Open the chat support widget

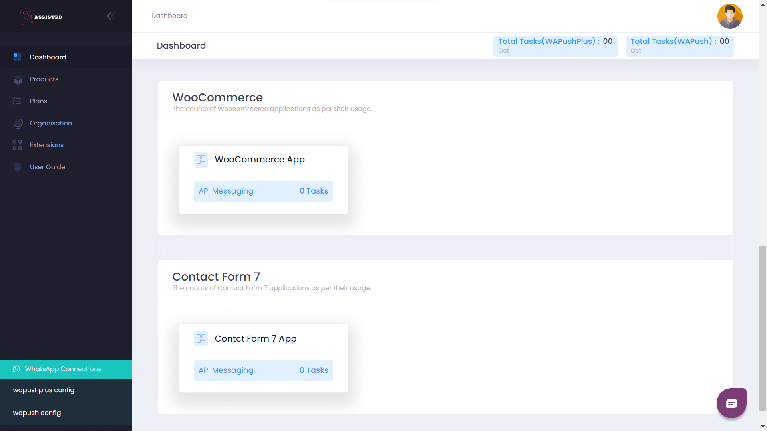click(731, 403)
